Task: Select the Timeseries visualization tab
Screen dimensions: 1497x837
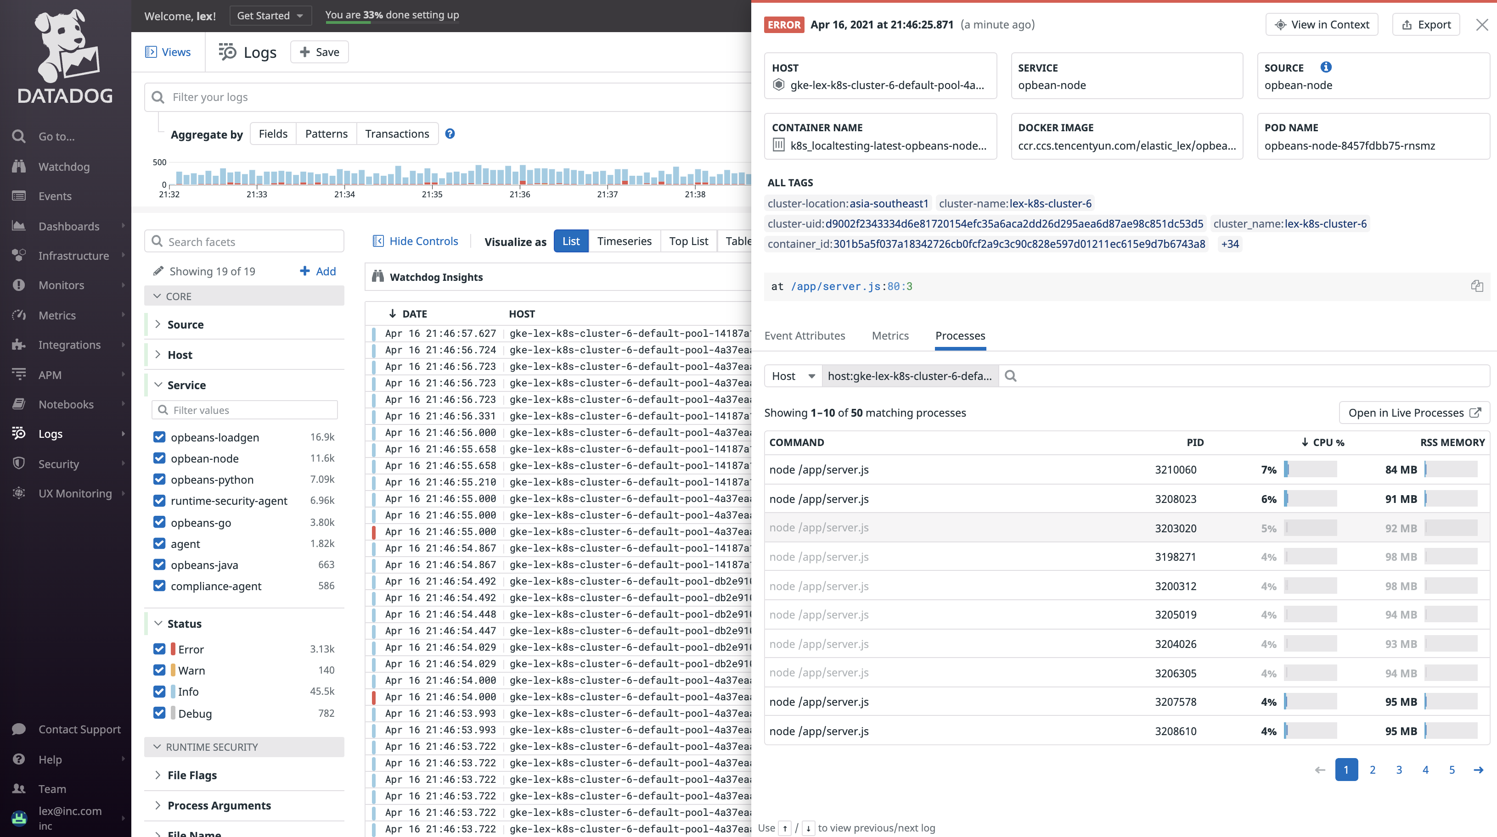Action: (624, 241)
